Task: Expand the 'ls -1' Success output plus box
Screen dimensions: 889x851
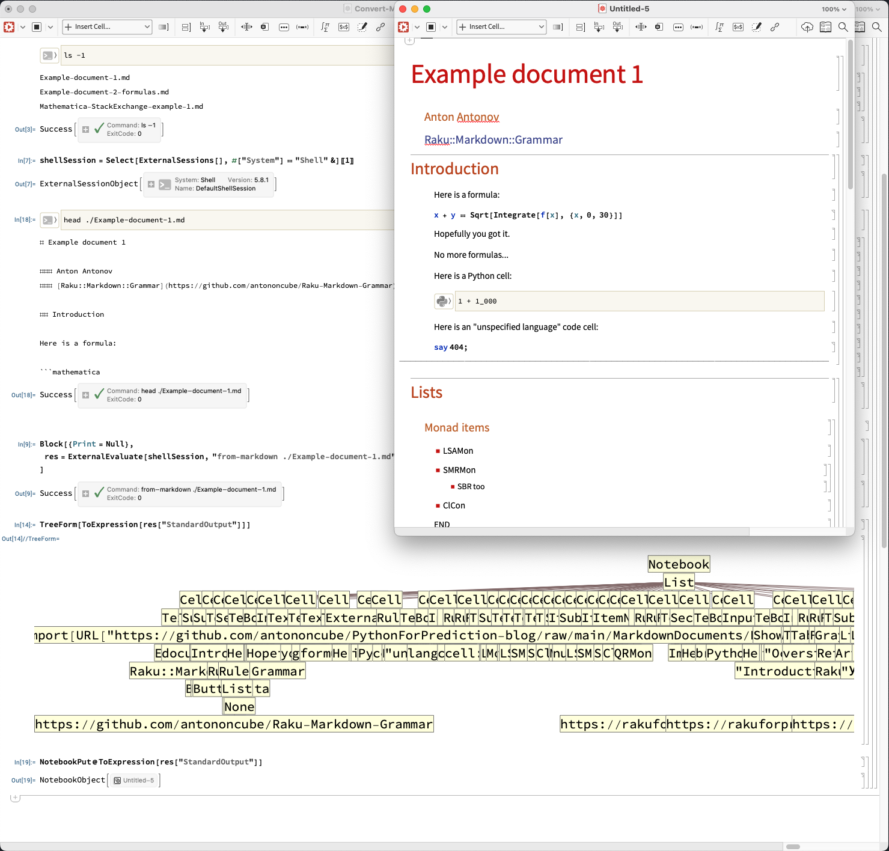Action: click(x=85, y=129)
